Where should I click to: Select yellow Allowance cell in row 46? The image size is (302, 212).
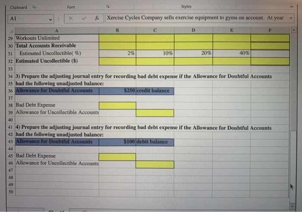[155, 165]
